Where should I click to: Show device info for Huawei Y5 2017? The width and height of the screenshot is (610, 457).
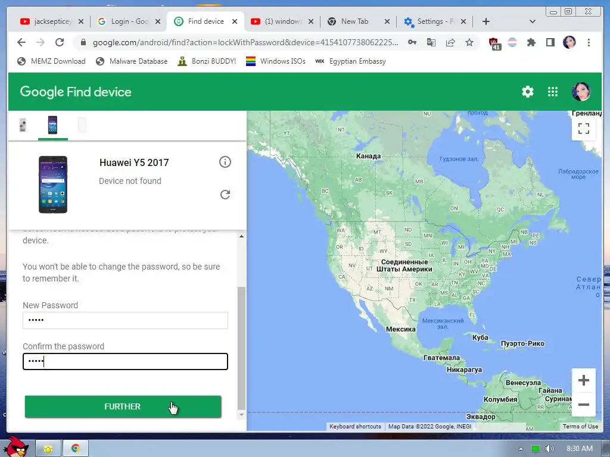point(225,162)
